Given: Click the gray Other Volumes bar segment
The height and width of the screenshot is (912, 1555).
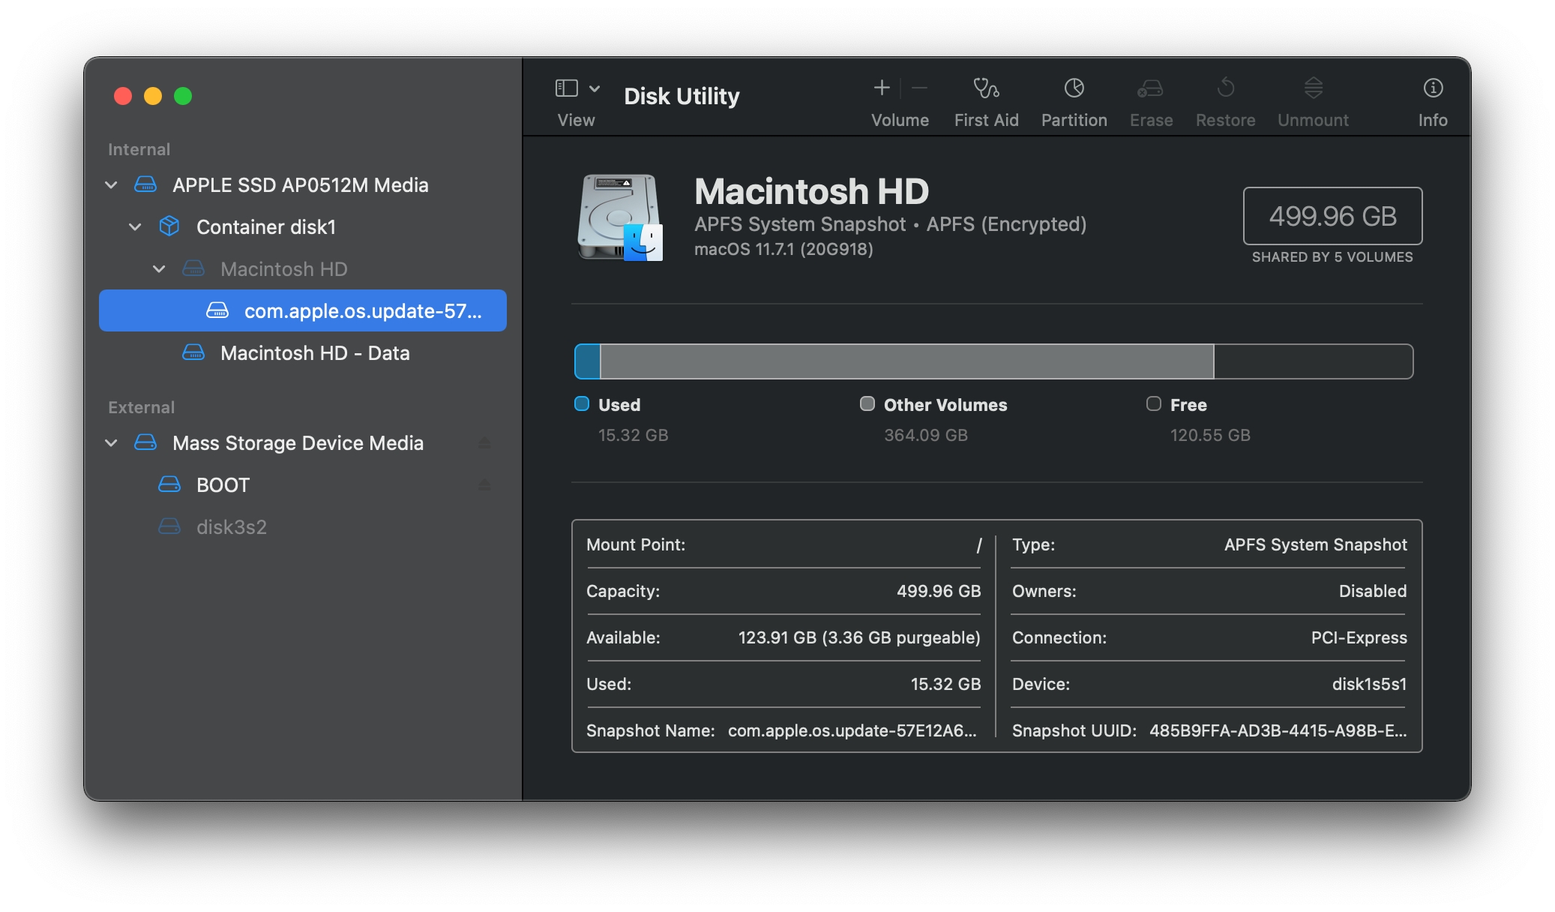Looking at the screenshot, I should (x=907, y=361).
